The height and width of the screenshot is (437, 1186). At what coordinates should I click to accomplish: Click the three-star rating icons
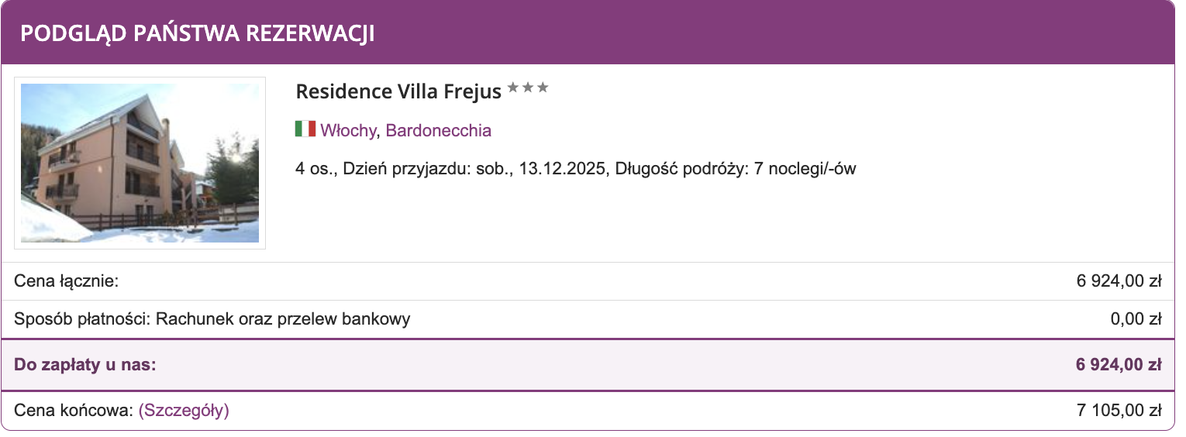coord(528,88)
